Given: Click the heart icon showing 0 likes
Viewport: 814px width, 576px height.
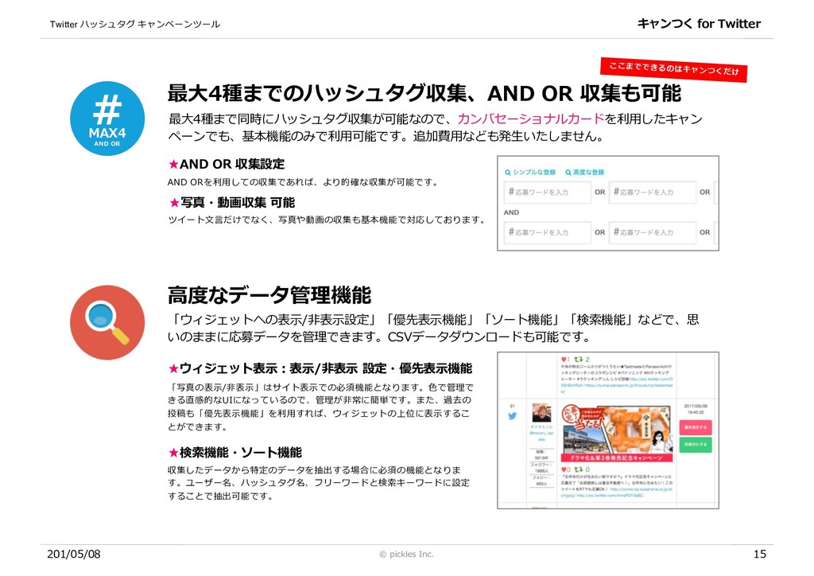Looking at the screenshot, I should click(564, 469).
